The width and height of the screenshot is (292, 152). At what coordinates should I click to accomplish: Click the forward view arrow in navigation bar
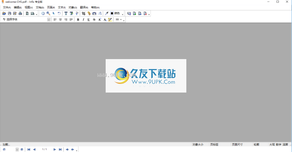[x=72, y=150]
